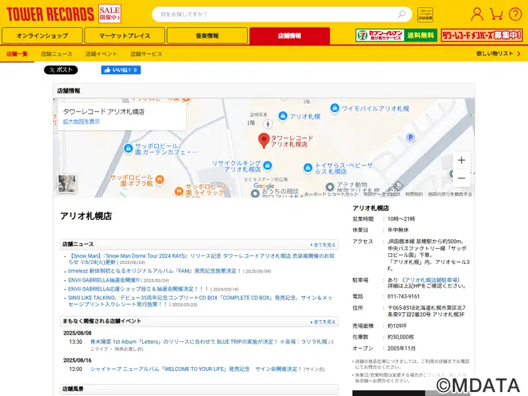528x396 pixels.
Task: Select サッポロビール園 ポプラ館 restaurant marker
Action: coord(160,180)
